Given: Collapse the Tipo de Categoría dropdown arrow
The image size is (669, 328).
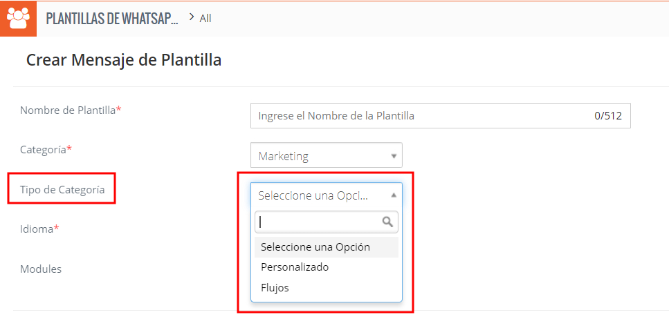Looking at the screenshot, I should (394, 195).
